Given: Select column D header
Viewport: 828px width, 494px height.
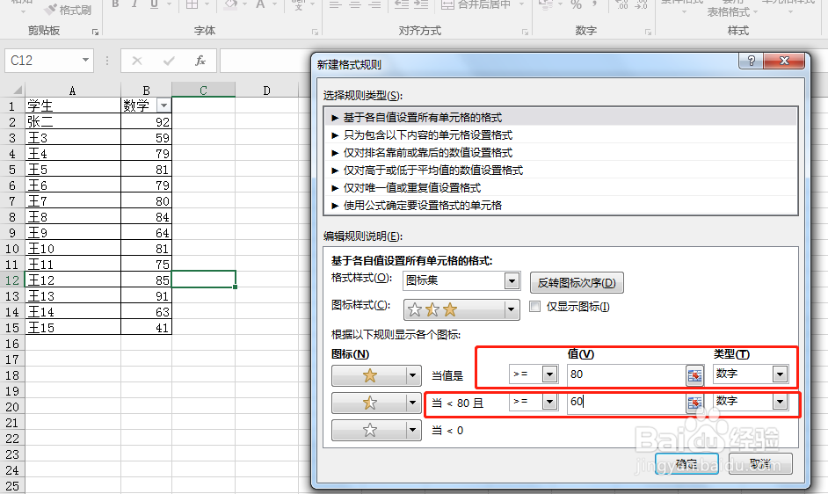Looking at the screenshot, I should click(x=266, y=91).
